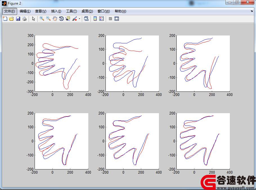The image size is (256, 190).
Task: Activate the Zoom Out tool
Action: tap(48, 19)
